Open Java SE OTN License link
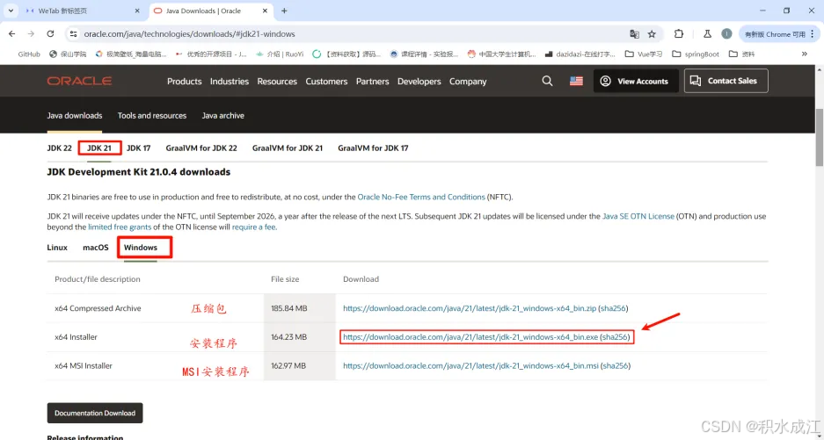This screenshot has width=824, height=440. 638,216
